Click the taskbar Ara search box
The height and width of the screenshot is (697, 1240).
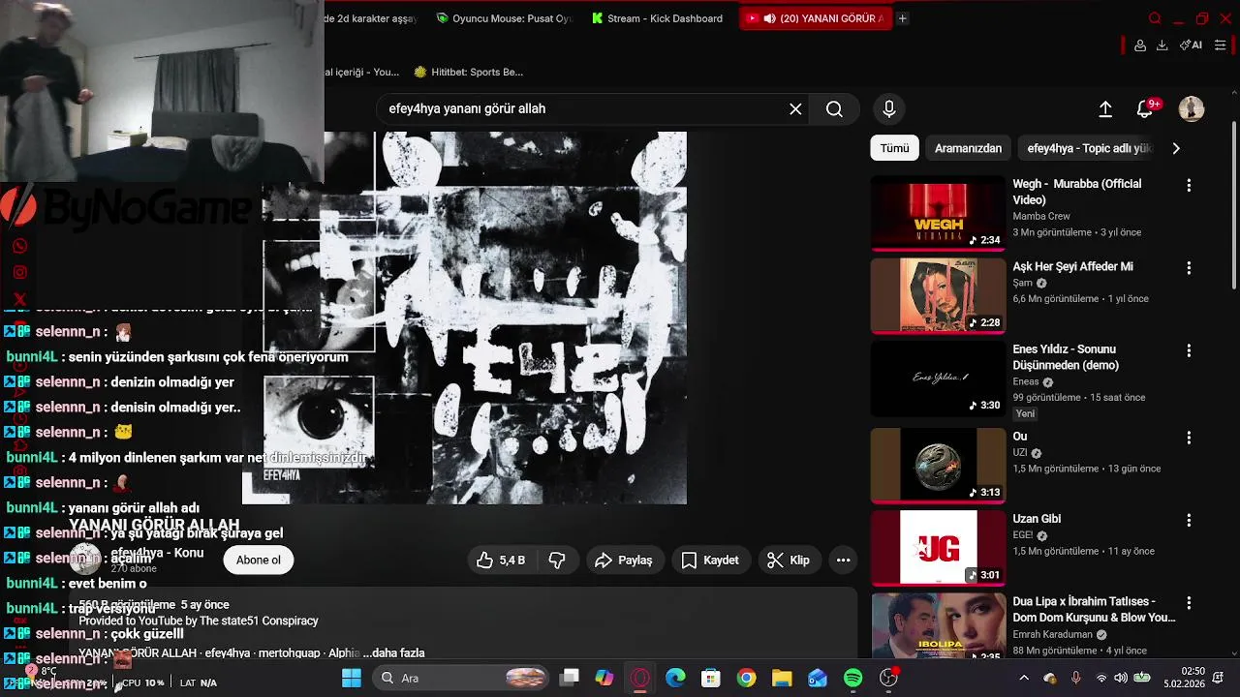click(x=462, y=679)
